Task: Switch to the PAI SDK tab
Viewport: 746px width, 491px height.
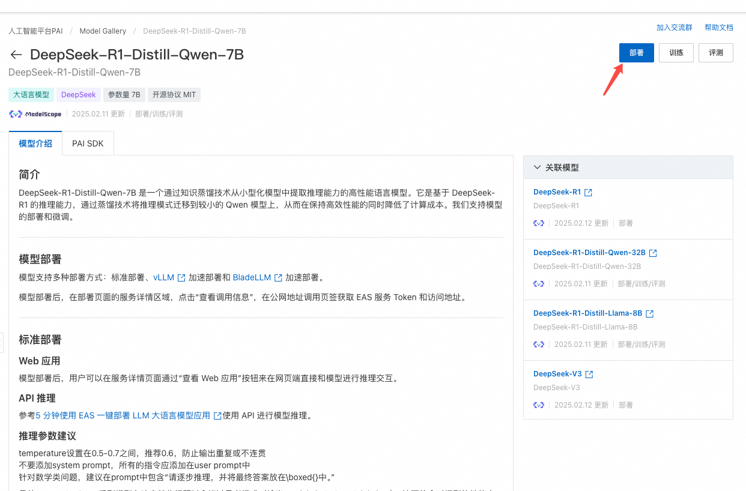Action: point(88,143)
